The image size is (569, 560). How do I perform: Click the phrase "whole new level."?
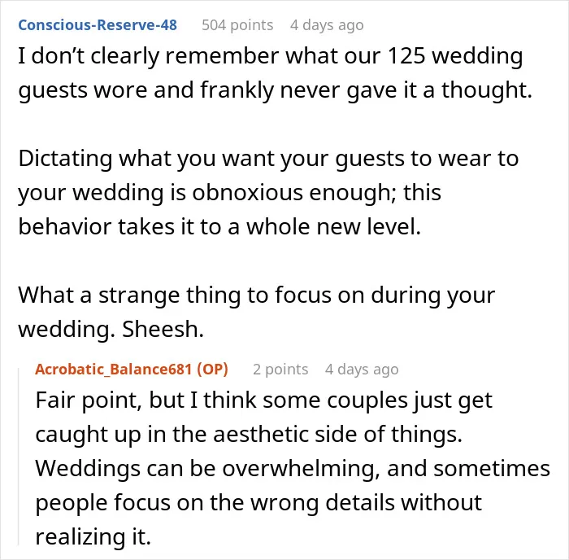click(334, 227)
